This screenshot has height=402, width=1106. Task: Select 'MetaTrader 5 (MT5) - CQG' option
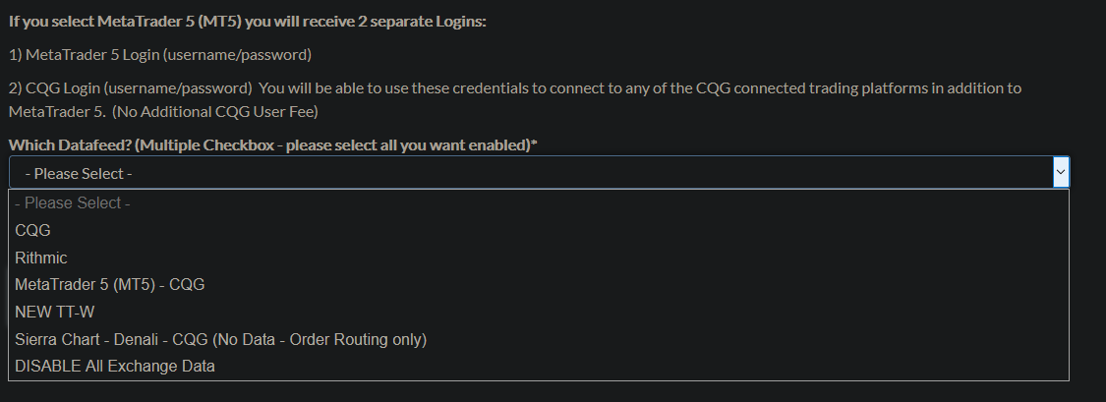[110, 284]
